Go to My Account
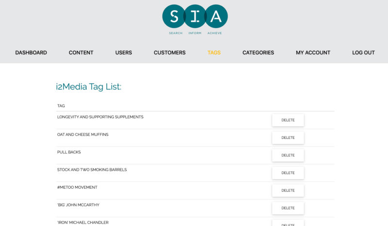 pyautogui.click(x=313, y=53)
